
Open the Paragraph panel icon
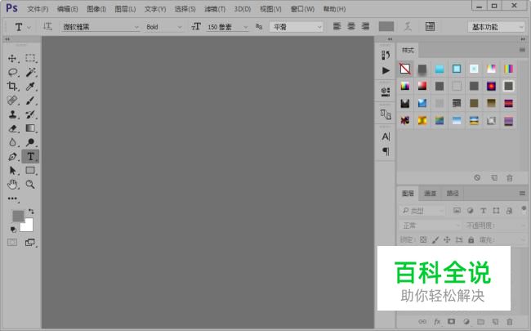pyautogui.click(x=386, y=151)
